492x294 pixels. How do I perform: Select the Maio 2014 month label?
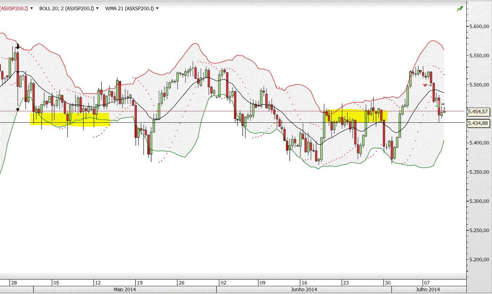tap(125, 289)
